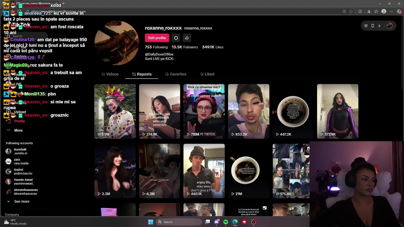Open Task View on the taskbar

(x=207, y=222)
